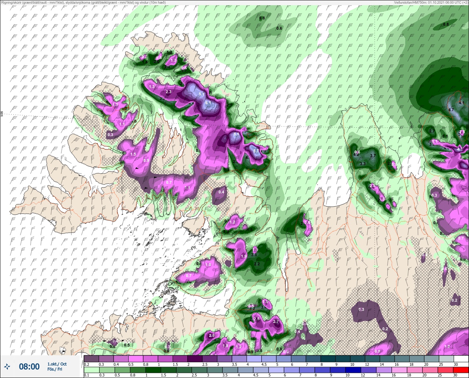This screenshot has width=469, height=378.
Task: Click the 'Fös./ Fri' weekday label
Action: point(54,369)
